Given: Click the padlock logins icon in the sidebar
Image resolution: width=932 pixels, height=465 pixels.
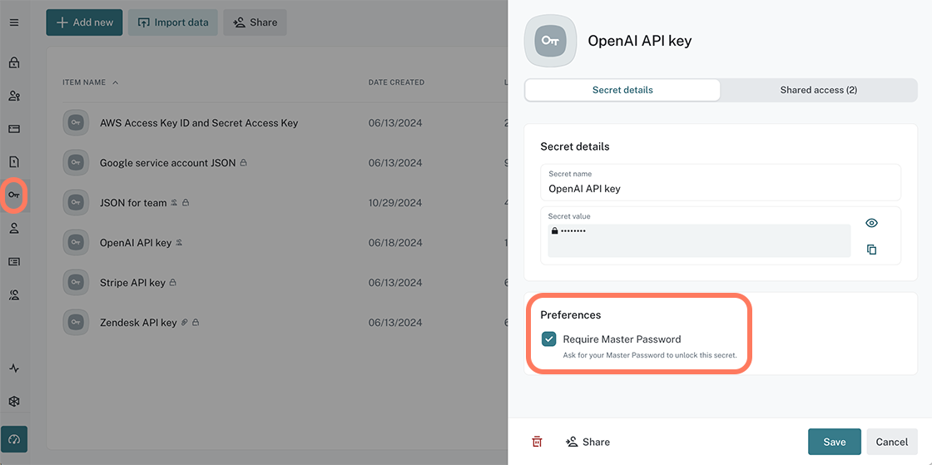Looking at the screenshot, I should point(14,62).
